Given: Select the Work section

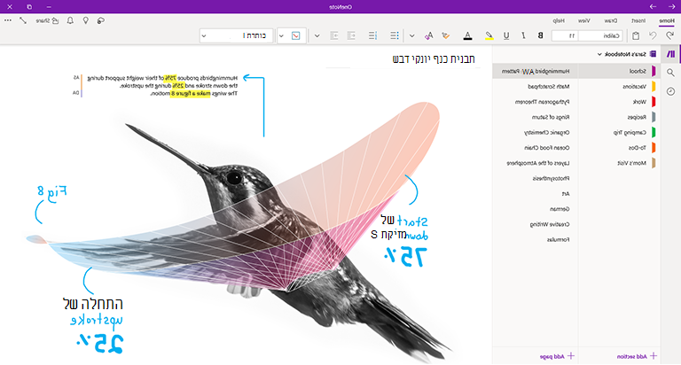Looking at the screenshot, I should click(x=619, y=102).
